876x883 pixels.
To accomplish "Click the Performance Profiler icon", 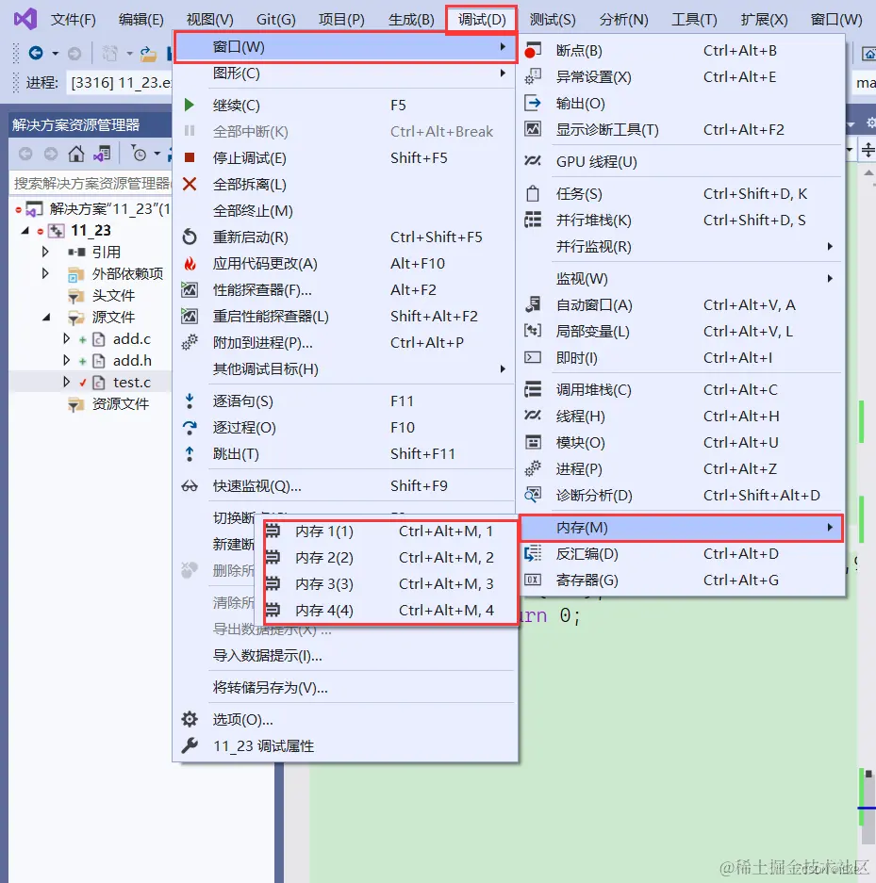I will 190,290.
